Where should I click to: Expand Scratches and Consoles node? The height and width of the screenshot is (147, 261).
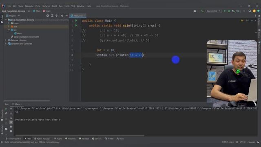[6, 44]
